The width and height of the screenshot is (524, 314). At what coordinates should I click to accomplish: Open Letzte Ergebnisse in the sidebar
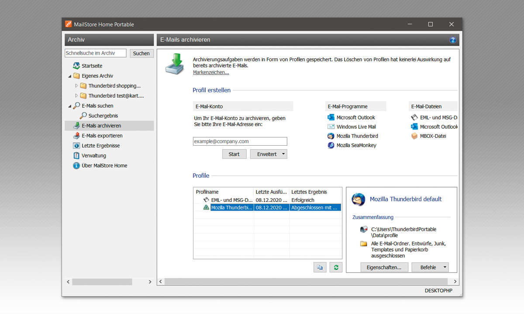tap(101, 146)
